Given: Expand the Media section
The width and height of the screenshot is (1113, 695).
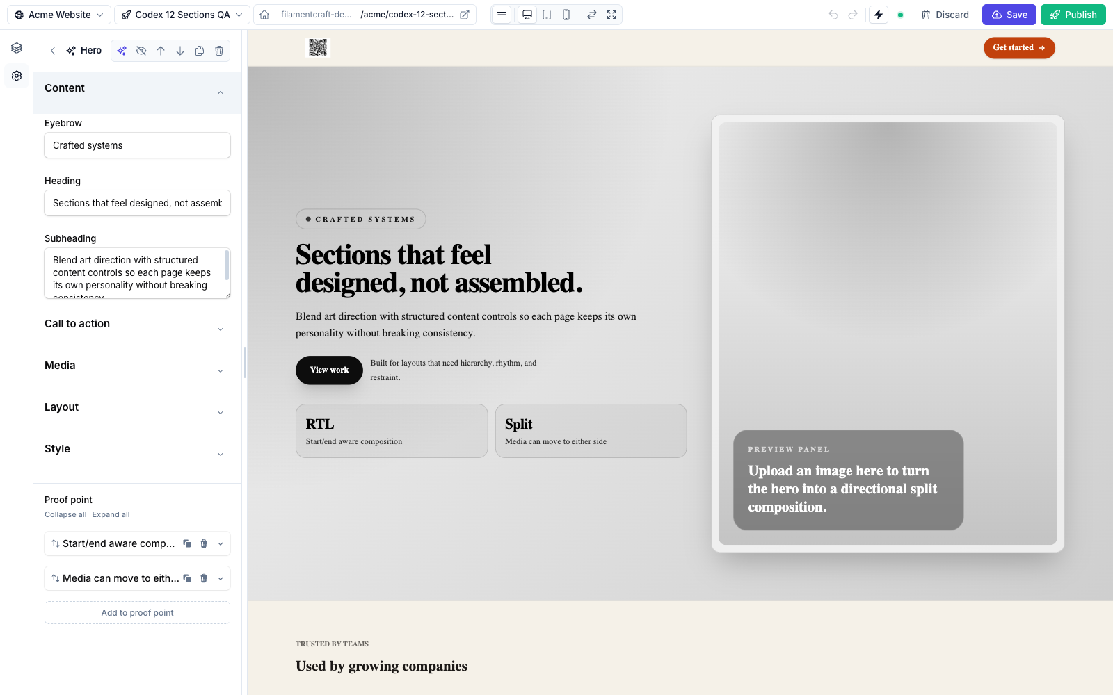Looking at the screenshot, I should click(x=137, y=366).
